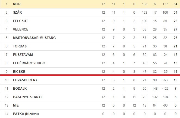Screen dimensions: 180x118
Task: Open the MIE team entry
Action: [16, 105]
